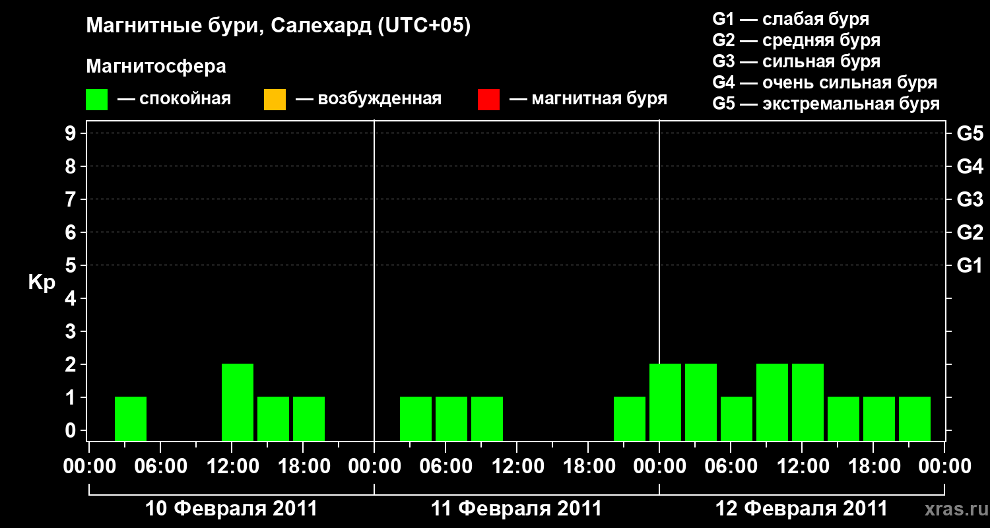Click the 'G5' label on the right axis

tap(970, 133)
